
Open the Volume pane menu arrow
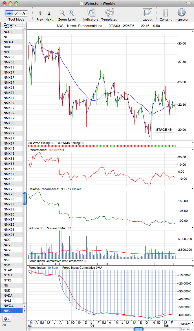tap(192, 227)
